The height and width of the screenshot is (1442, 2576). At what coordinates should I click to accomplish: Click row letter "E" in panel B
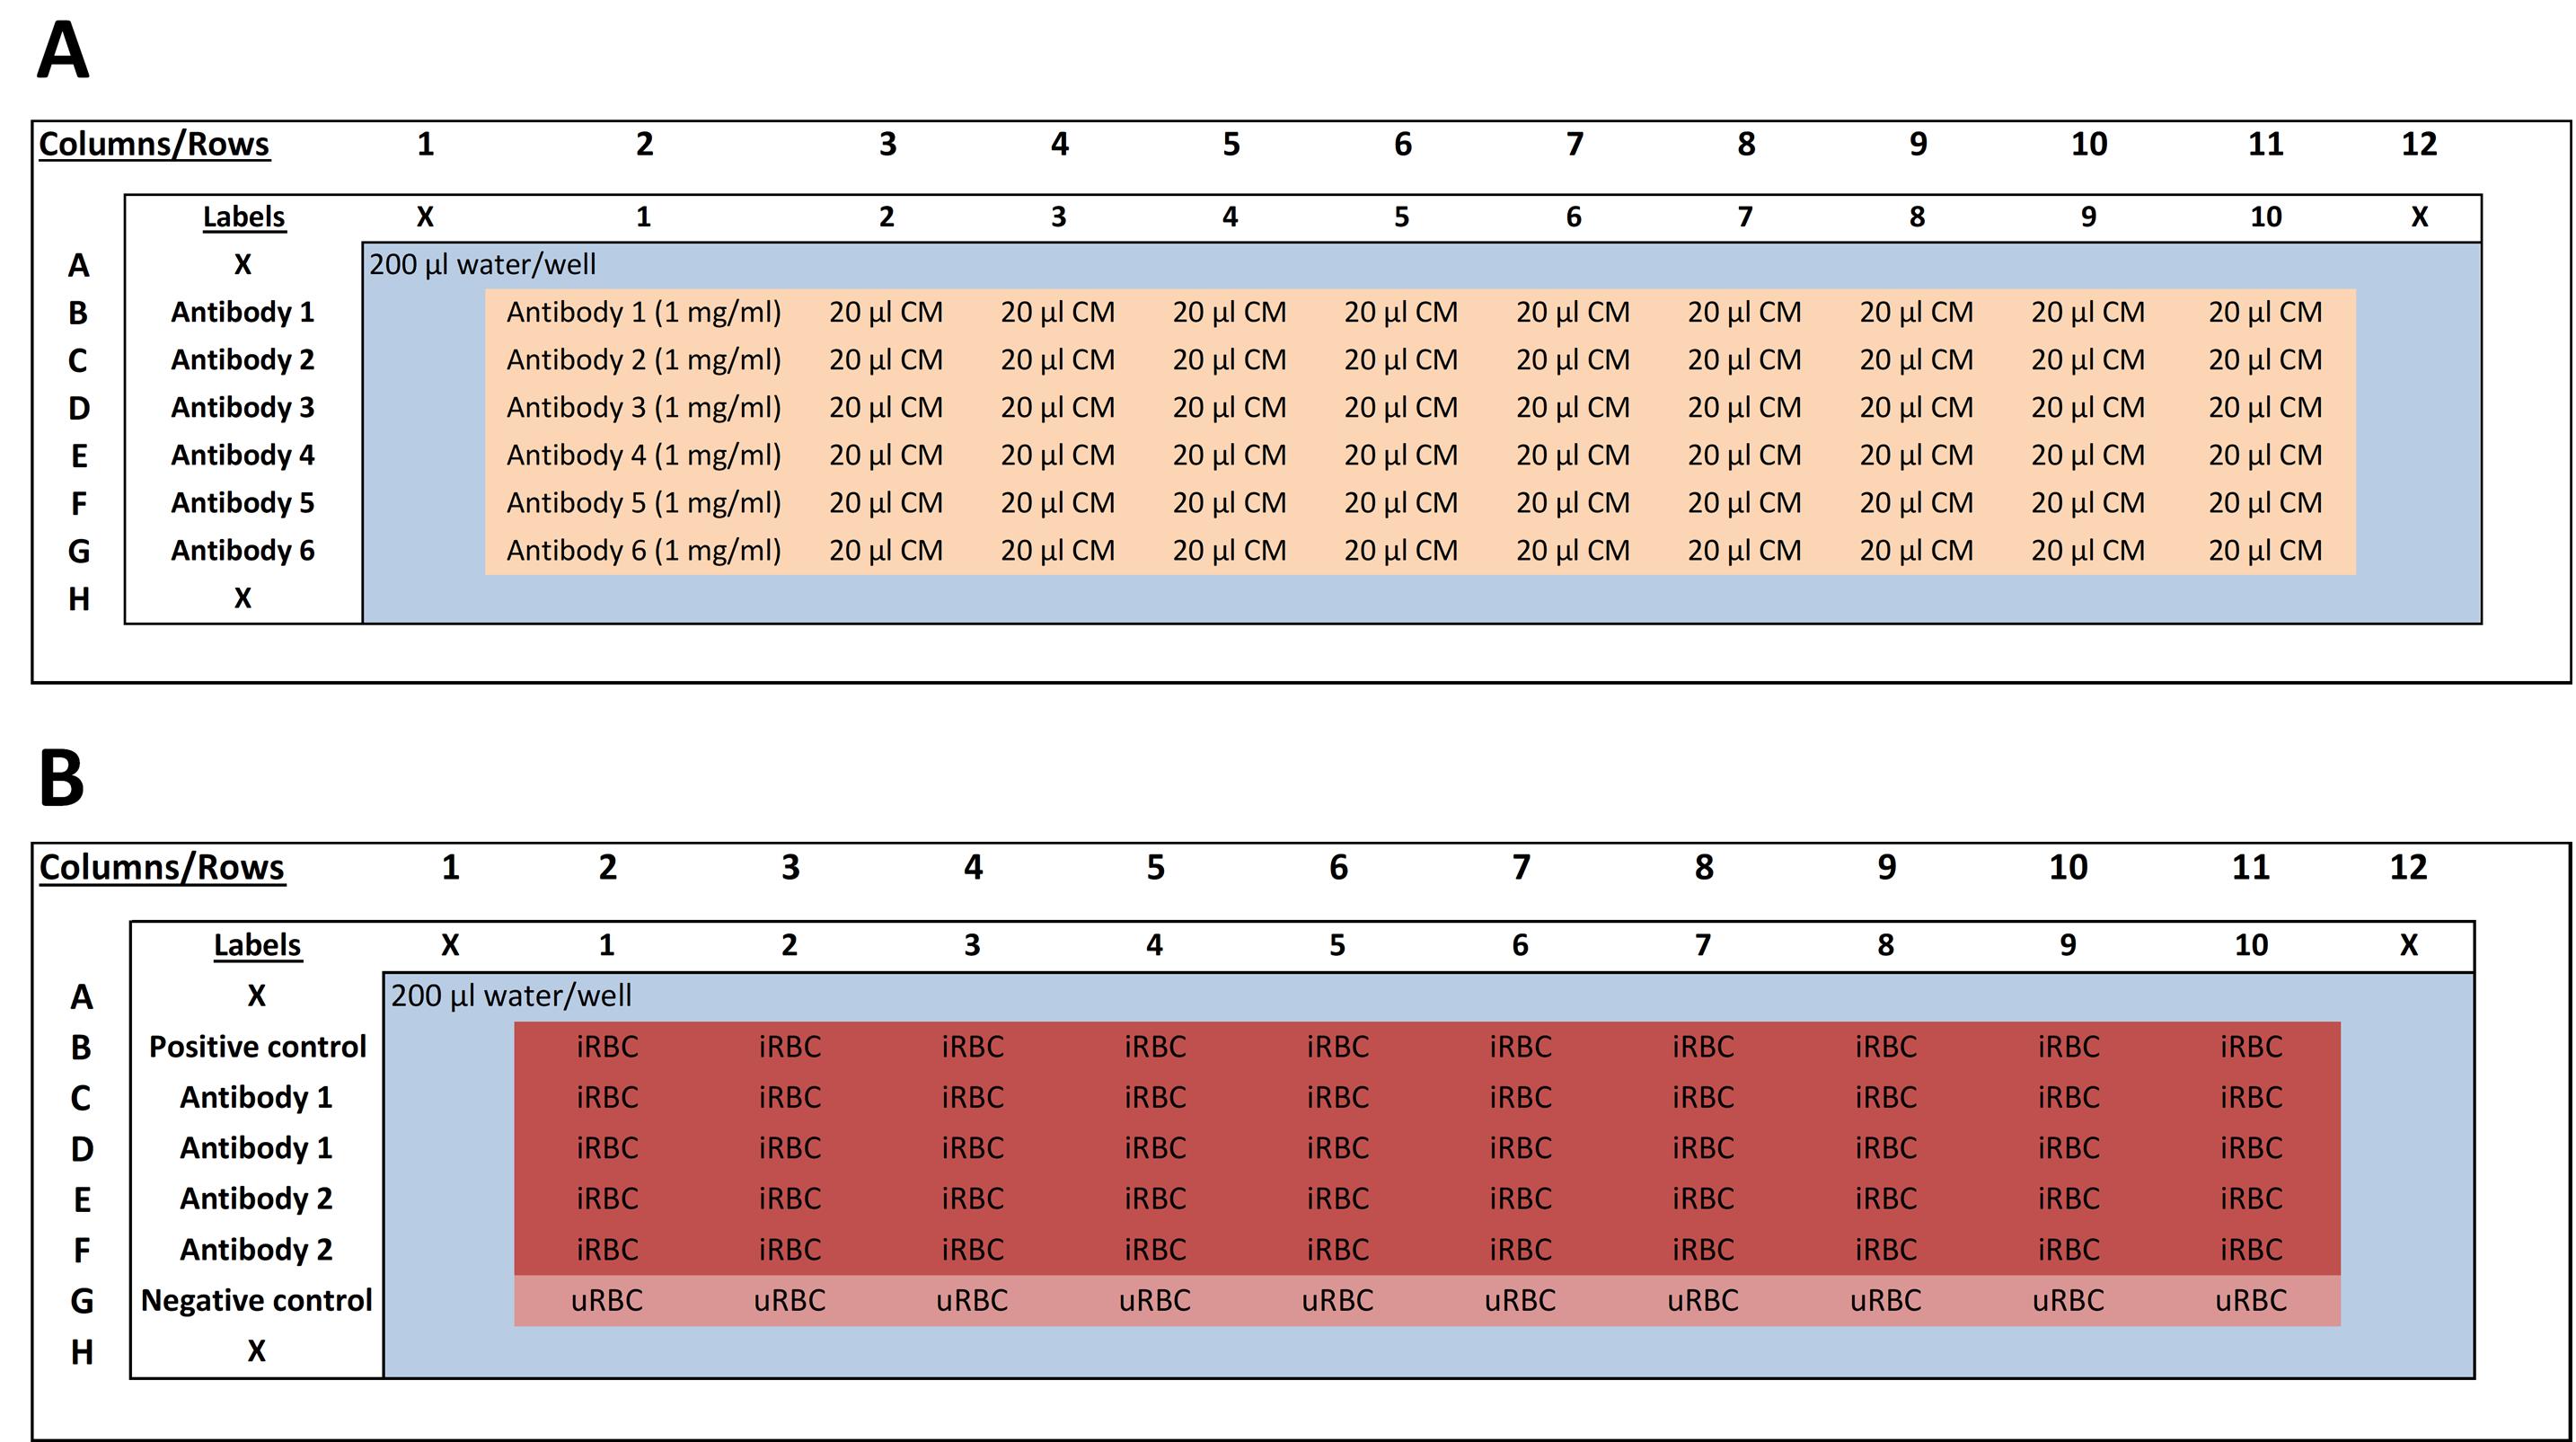pos(82,1200)
